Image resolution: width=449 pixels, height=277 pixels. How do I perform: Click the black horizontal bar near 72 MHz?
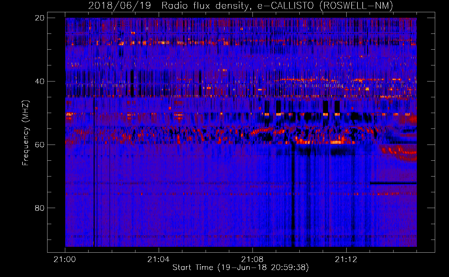click(x=393, y=183)
